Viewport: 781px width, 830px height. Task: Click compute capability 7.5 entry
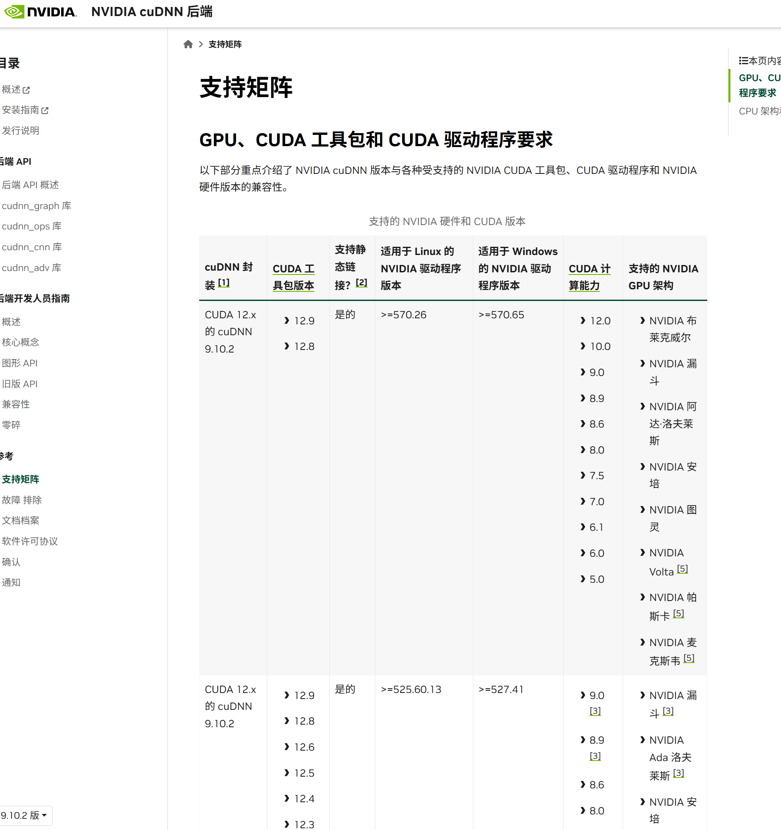point(597,476)
